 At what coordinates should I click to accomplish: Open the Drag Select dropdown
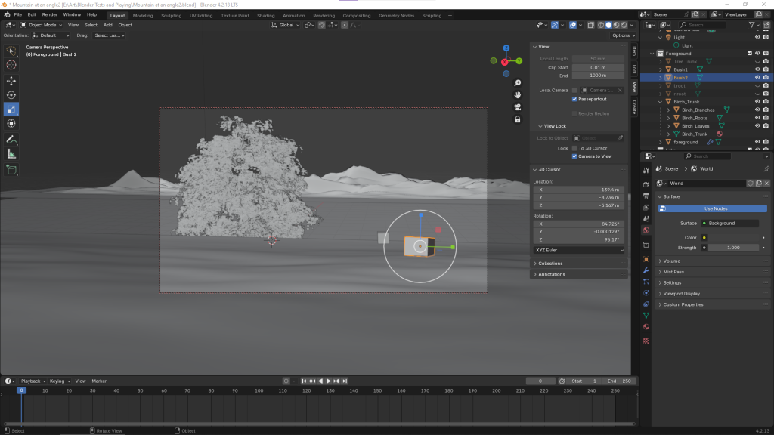click(109, 35)
